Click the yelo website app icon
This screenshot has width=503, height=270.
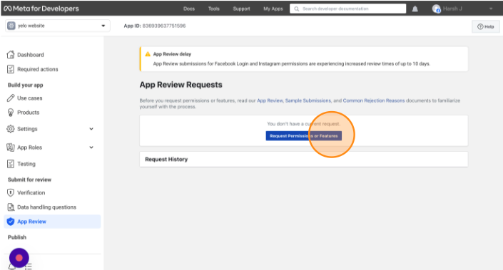[x=11, y=26]
